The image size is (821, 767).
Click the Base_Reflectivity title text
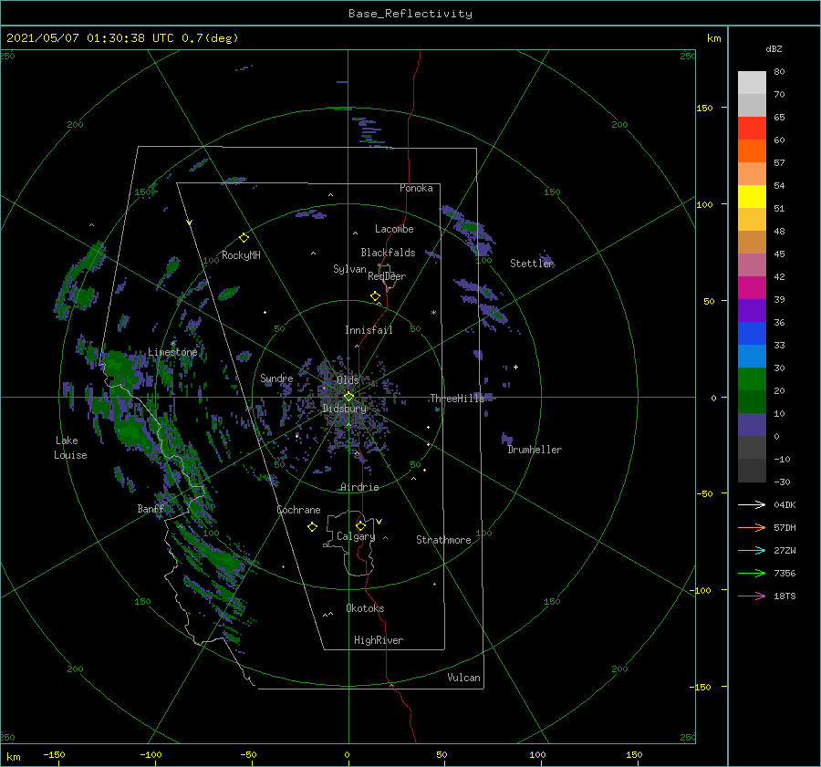pos(410,14)
